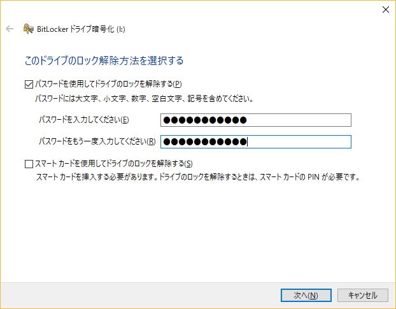The image size is (396, 309).
Task: Click the smart card PIN description text
Action: coord(198,177)
